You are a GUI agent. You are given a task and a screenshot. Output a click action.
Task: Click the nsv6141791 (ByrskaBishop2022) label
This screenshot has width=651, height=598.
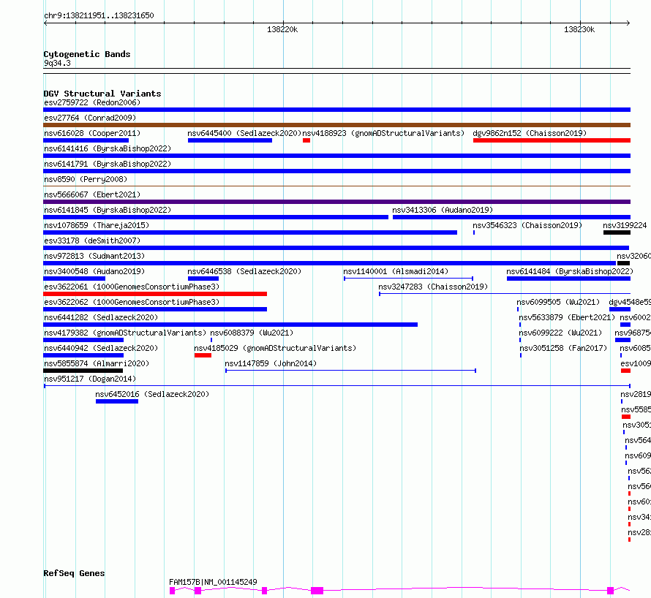[x=108, y=164]
